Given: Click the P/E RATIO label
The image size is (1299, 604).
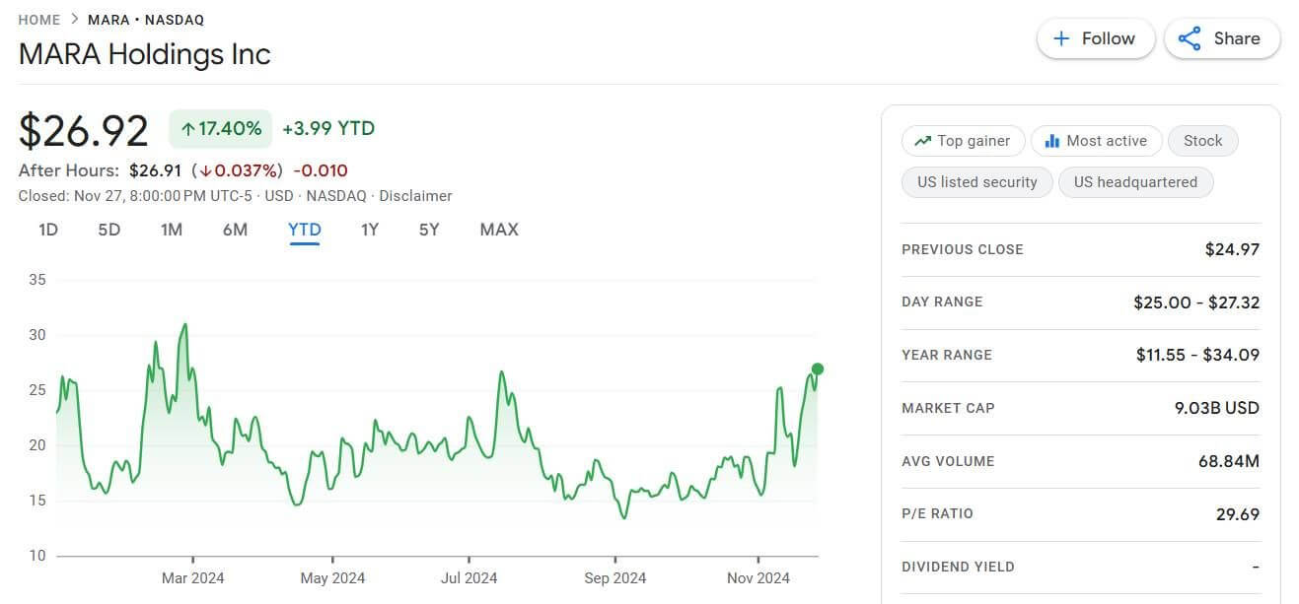Looking at the screenshot, I should 937,513.
